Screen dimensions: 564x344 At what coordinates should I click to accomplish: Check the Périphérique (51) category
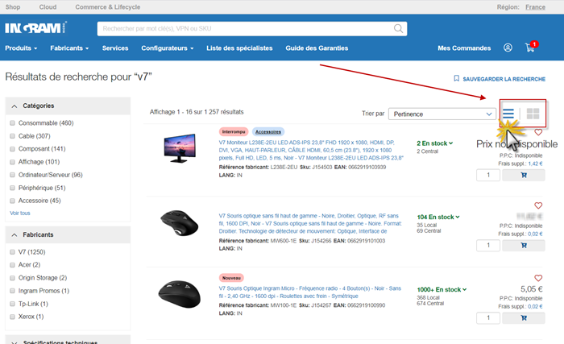(x=12, y=188)
